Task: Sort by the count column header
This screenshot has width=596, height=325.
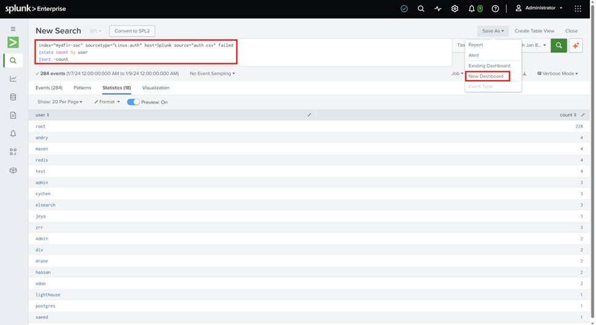Action: coord(568,115)
